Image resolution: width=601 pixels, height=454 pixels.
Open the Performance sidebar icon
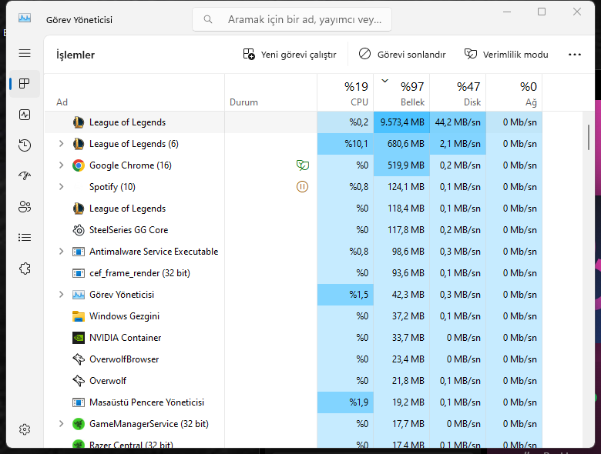[x=25, y=115]
